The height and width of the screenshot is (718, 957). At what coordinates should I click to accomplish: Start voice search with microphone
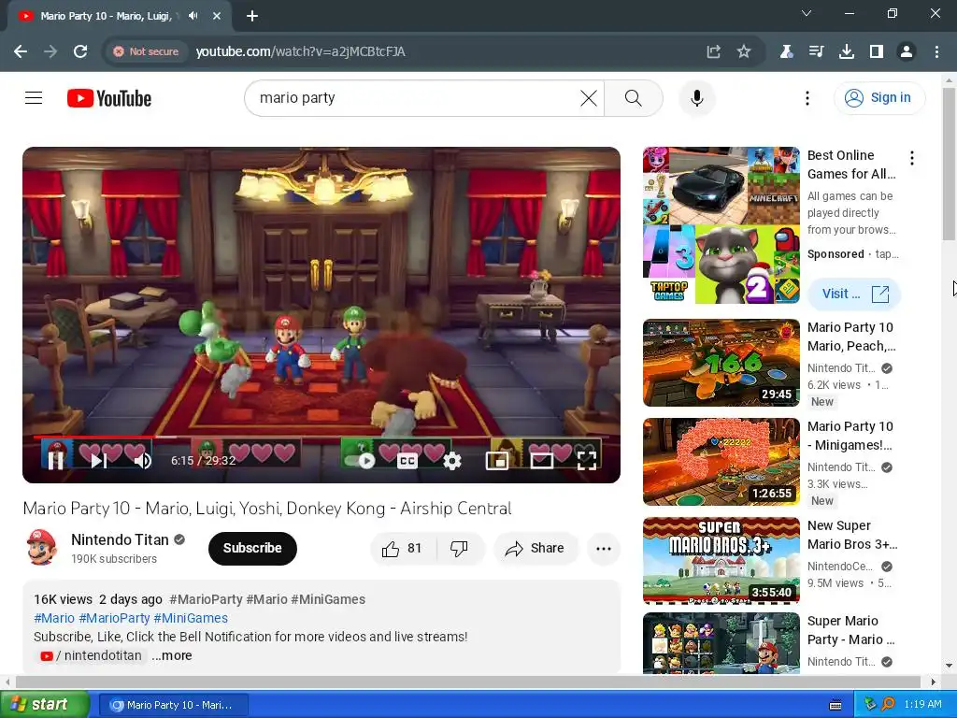point(696,97)
